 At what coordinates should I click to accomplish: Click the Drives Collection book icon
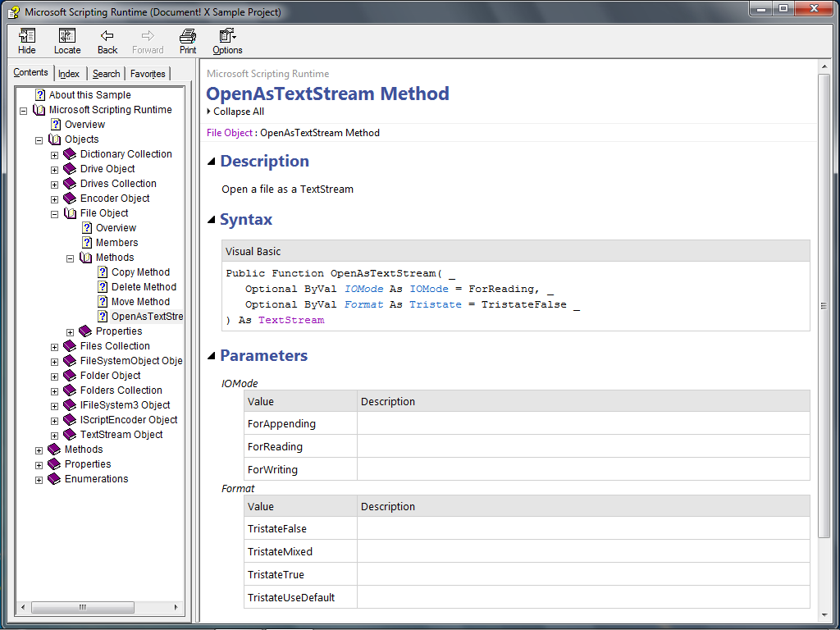70,184
